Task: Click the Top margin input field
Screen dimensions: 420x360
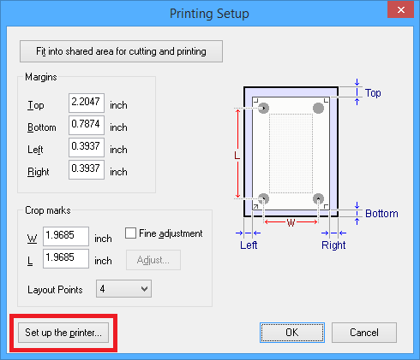Action: pyautogui.click(x=87, y=103)
